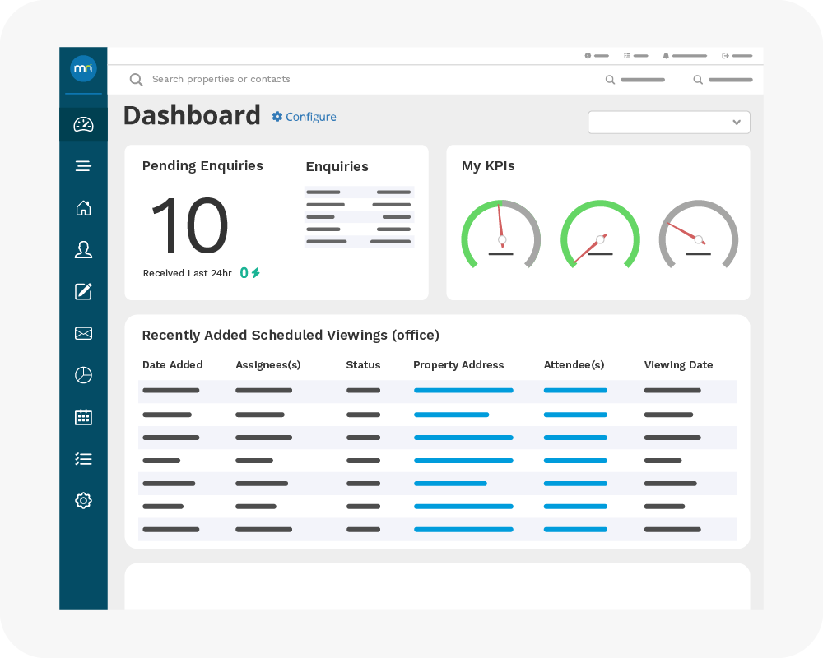
Task: Open contacts via person icon
Action: coord(83,250)
